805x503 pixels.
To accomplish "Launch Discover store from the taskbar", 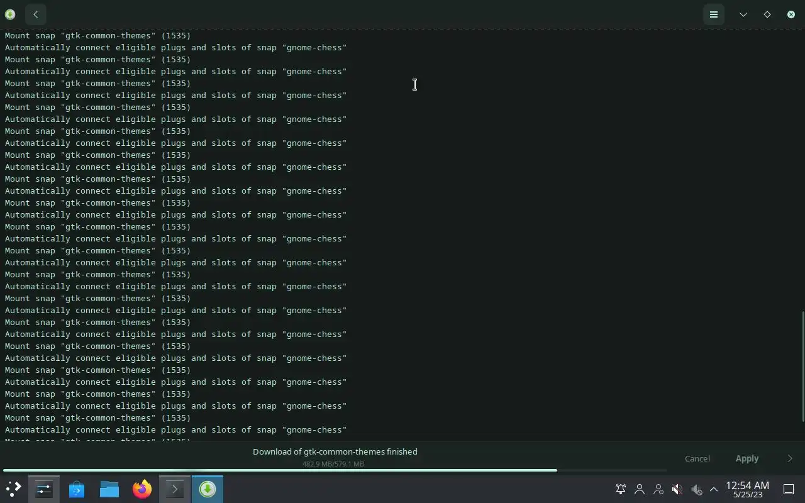I will (77, 489).
